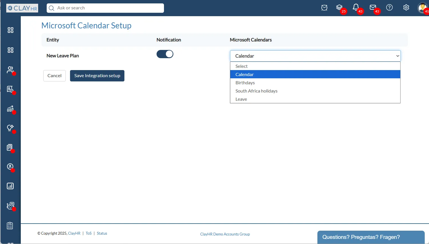The height and width of the screenshot is (244, 429).
Task: Open the framed bar chart reports icon
Action: tap(10, 186)
